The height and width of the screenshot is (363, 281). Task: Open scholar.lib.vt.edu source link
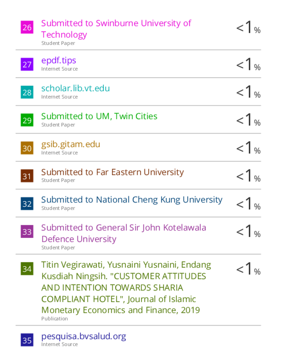(x=76, y=88)
